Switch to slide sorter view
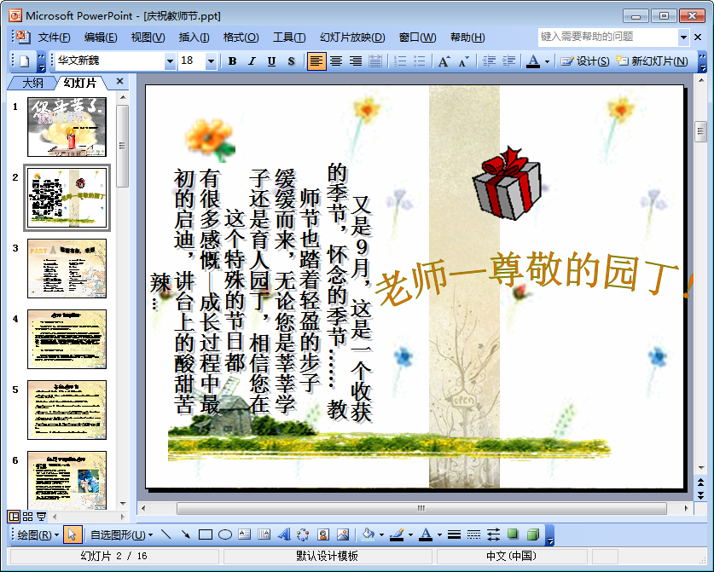 pos(28,517)
